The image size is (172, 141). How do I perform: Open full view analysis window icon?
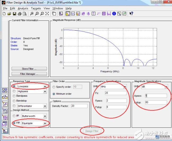click(54, 14)
